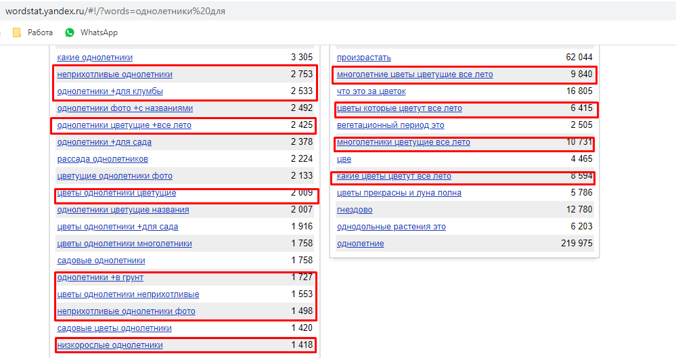Viewport: 676px width, 358px height.
Task: Open садовые цветы однолетники link
Action: pos(114,328)
